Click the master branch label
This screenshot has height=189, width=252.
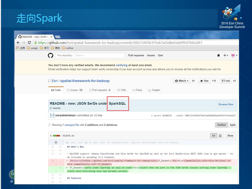pos(57,108)
